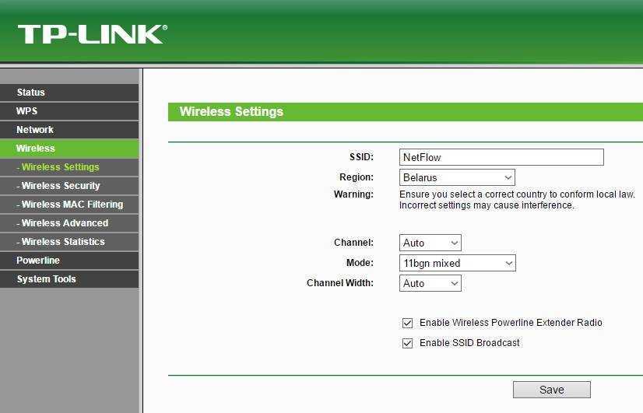643x413 pixels.
Task: Expand the Region dropdown showing Belarus
Action: 457,177
